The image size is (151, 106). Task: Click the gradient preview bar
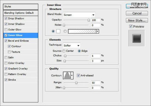pyautogui.click(x=82, y=31)
